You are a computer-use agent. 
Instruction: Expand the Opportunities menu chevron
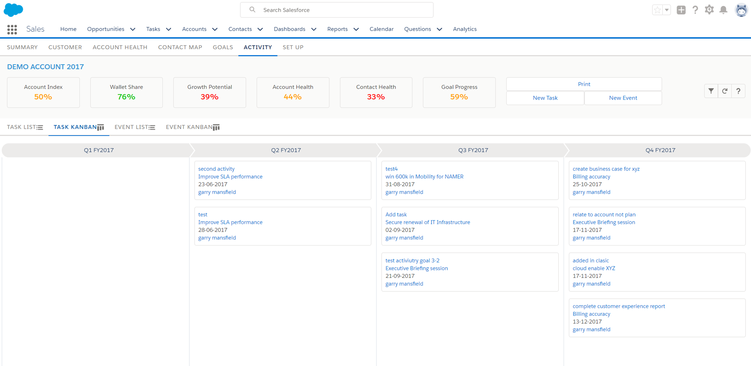point(133,29)
